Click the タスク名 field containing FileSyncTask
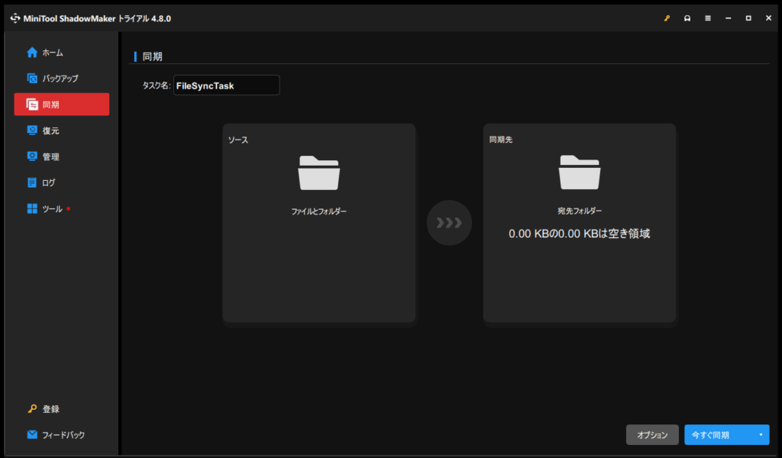The width and height of the screenshot is (782, 458). coord(226,85)
